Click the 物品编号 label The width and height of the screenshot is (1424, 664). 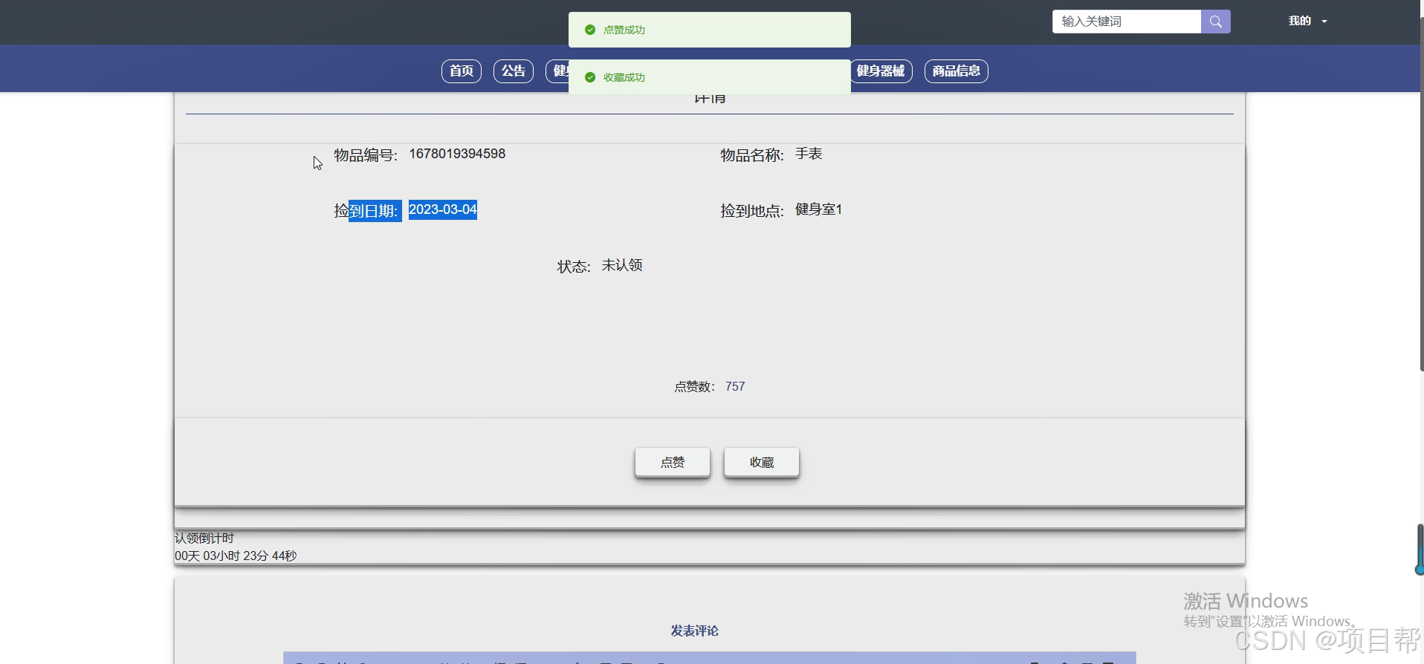[x=366, y=154]
